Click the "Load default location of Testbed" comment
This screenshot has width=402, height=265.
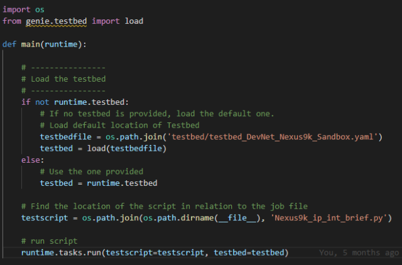[x=119, y=125]
